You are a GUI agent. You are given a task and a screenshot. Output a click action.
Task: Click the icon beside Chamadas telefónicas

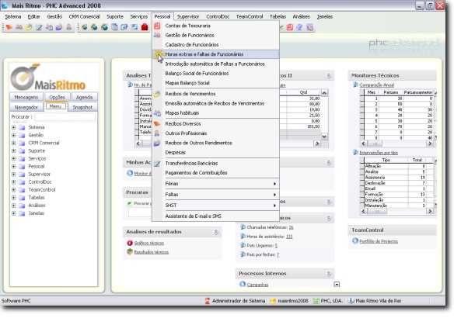(243, 227)
